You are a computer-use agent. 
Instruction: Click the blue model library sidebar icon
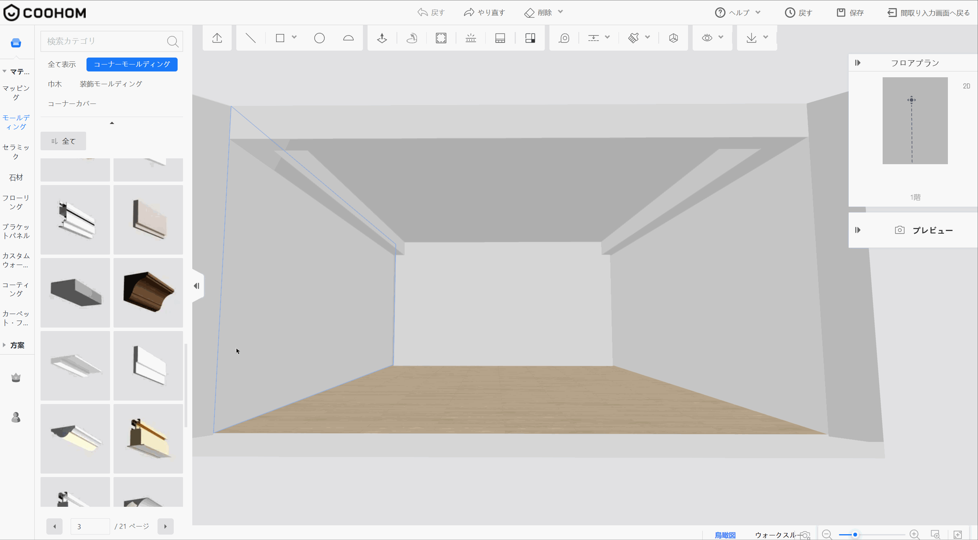[x=16, y=43]
